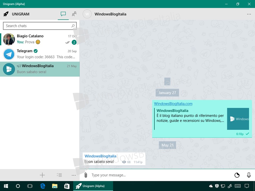
Task: Click the 'Buon sabato sera!' message bubble text
Action: pos(99,162)
